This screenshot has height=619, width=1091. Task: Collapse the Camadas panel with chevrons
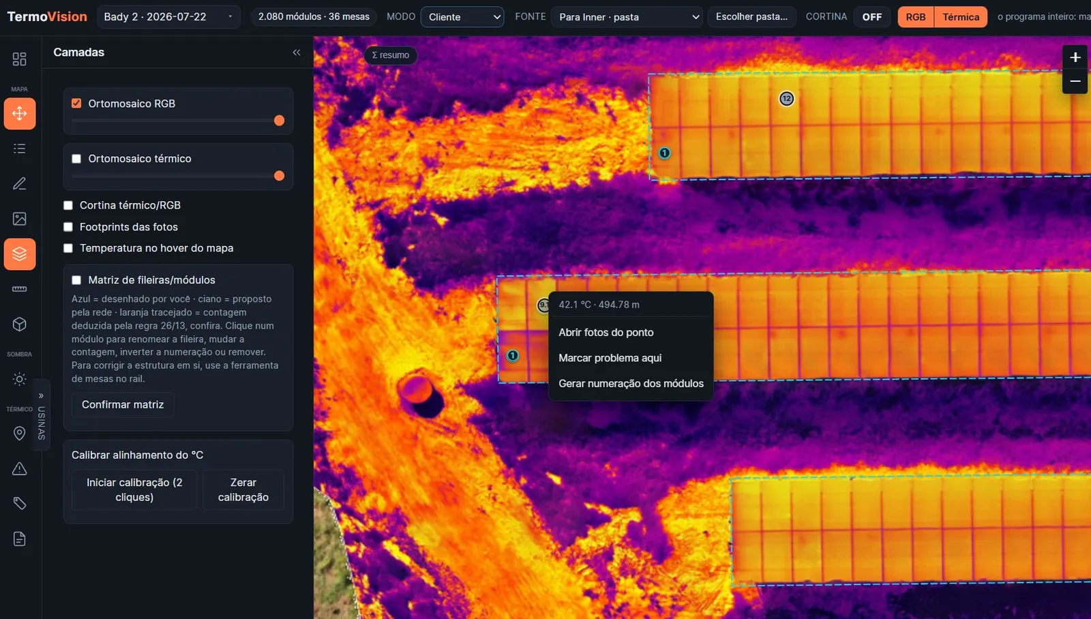[297, 52]
